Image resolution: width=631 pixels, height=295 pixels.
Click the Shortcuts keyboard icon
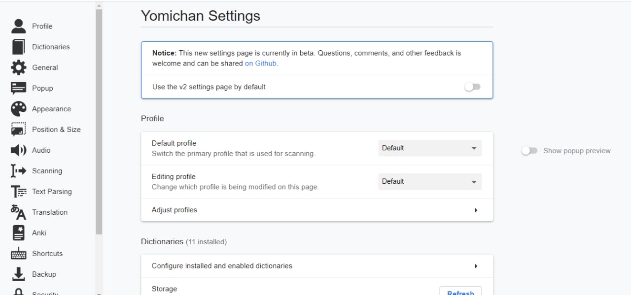(19, 254)
